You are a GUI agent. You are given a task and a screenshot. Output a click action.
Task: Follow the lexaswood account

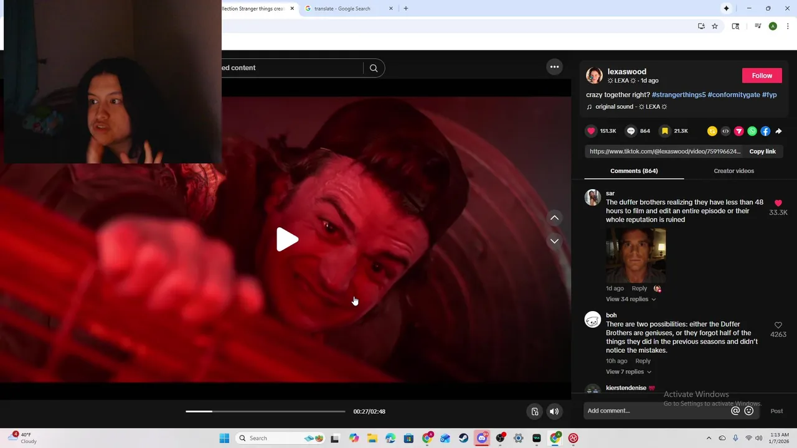(x=762, y=75)
